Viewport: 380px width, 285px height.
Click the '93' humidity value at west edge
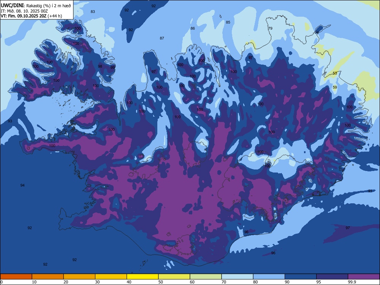click(10, 121)
